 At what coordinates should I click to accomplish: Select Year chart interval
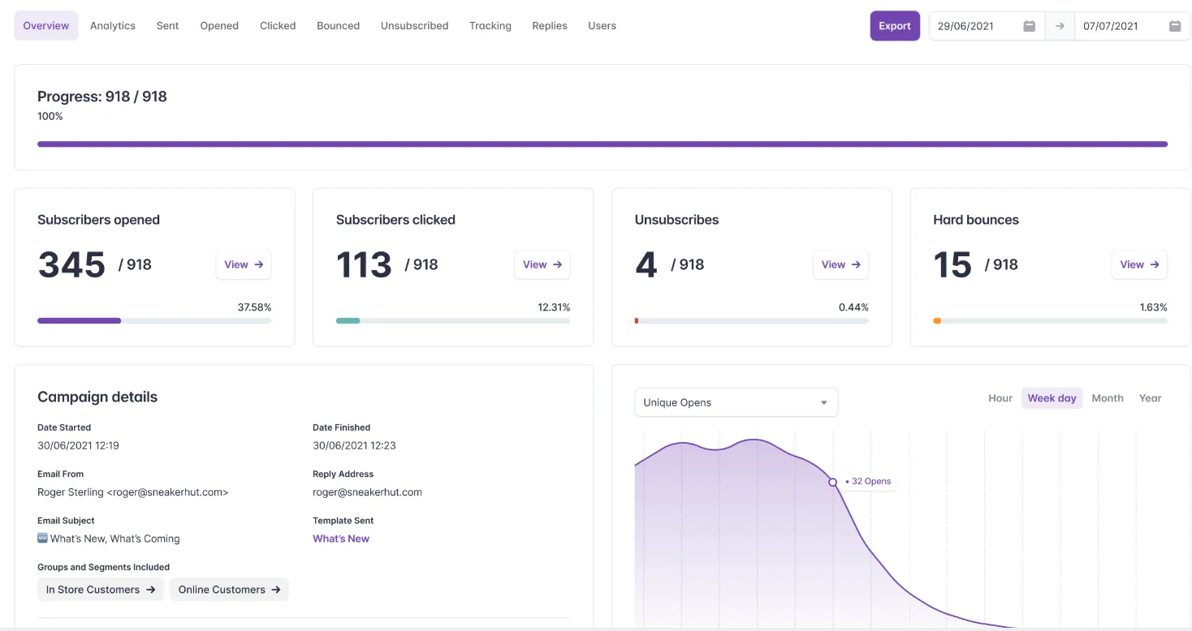(1150, 398)
